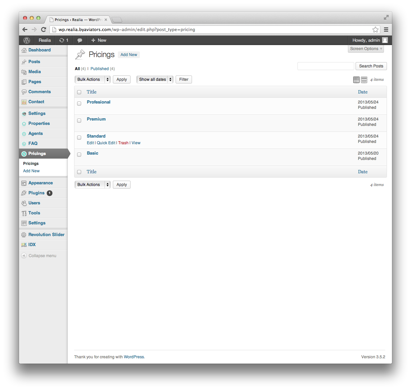The image size is (411, 390).
Task: Select the Profesional row checkbox
Action: tap(79, 104)
